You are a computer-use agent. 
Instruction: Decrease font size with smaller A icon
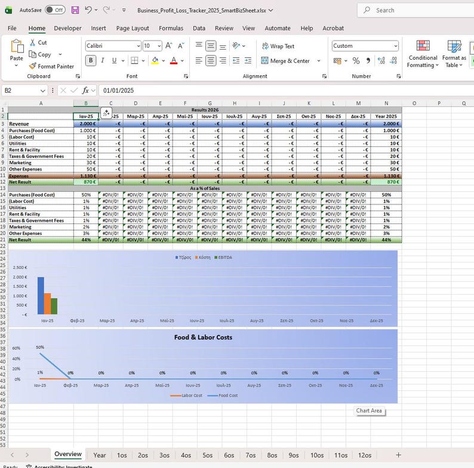tap(181, 45)
